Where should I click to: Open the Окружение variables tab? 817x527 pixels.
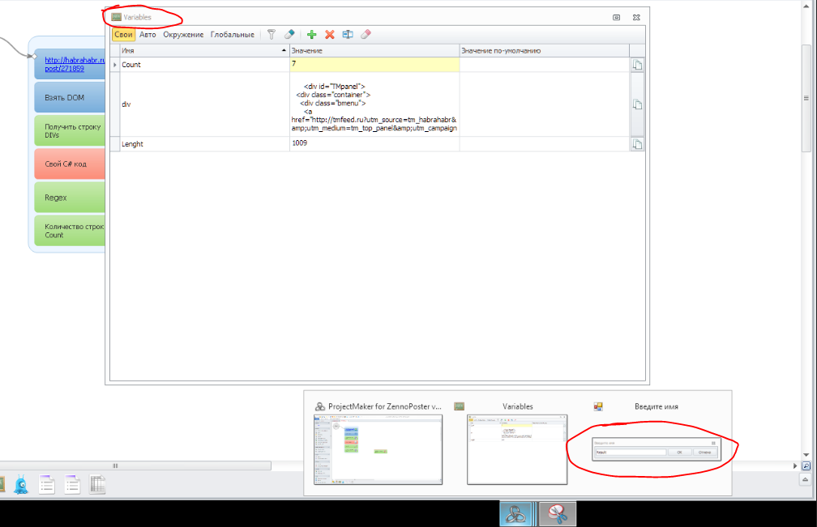183,34
